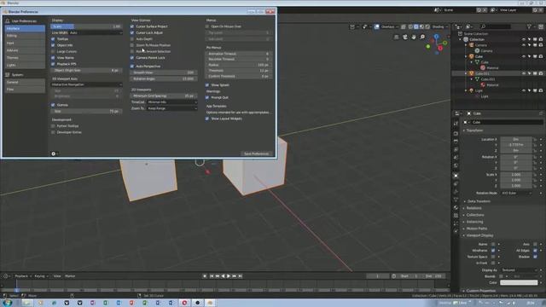Enable the Auto Depth checkbox
The height and width of the screenshot is (307, 546).
click(132, 39)
